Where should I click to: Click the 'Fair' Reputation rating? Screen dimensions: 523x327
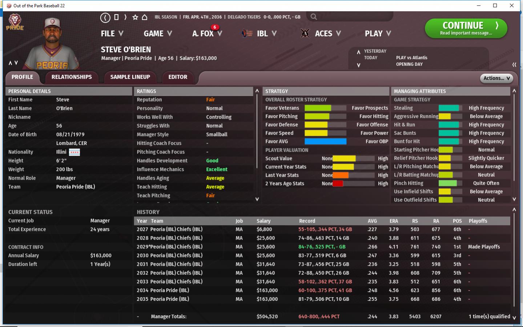210,100
